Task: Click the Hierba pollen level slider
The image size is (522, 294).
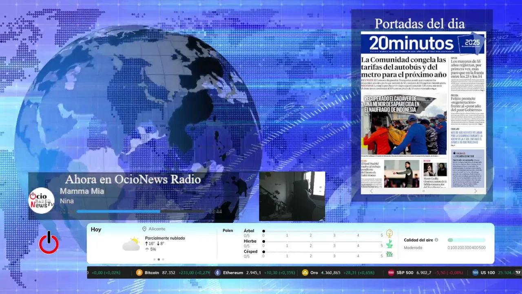Action: pyautogui.click(x=323, y=242)
